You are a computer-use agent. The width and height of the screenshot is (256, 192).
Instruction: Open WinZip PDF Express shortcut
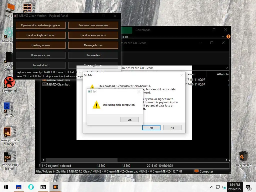pos(10,161)
